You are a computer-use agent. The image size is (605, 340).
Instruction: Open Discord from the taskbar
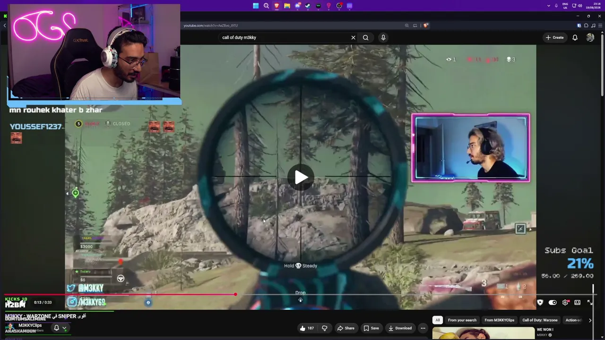[x=297, y=6]
